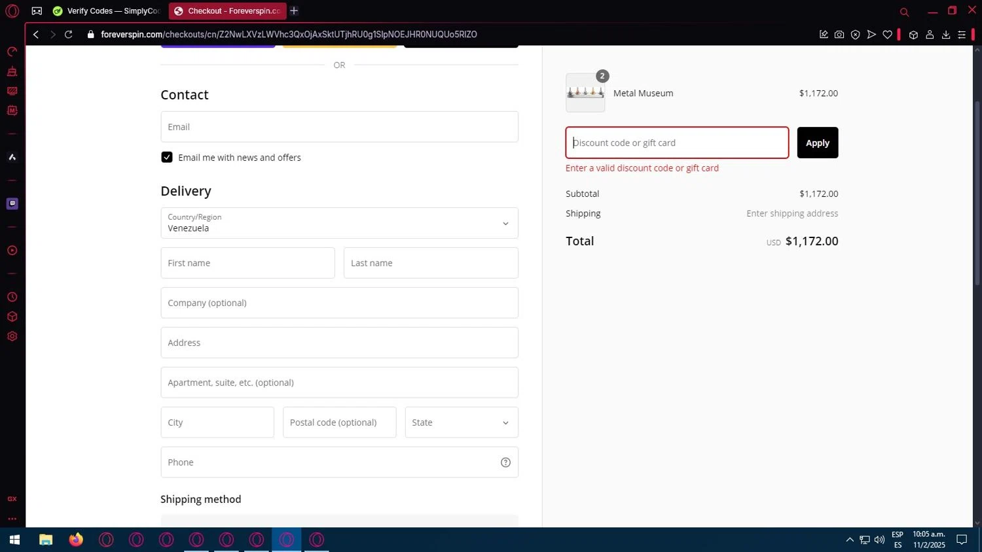Click the Address field
This screenshot has width=982, height=552.
tap(339, 343)
